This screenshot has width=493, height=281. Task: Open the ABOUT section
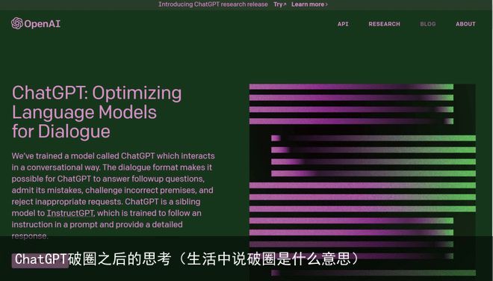point(465,24)
